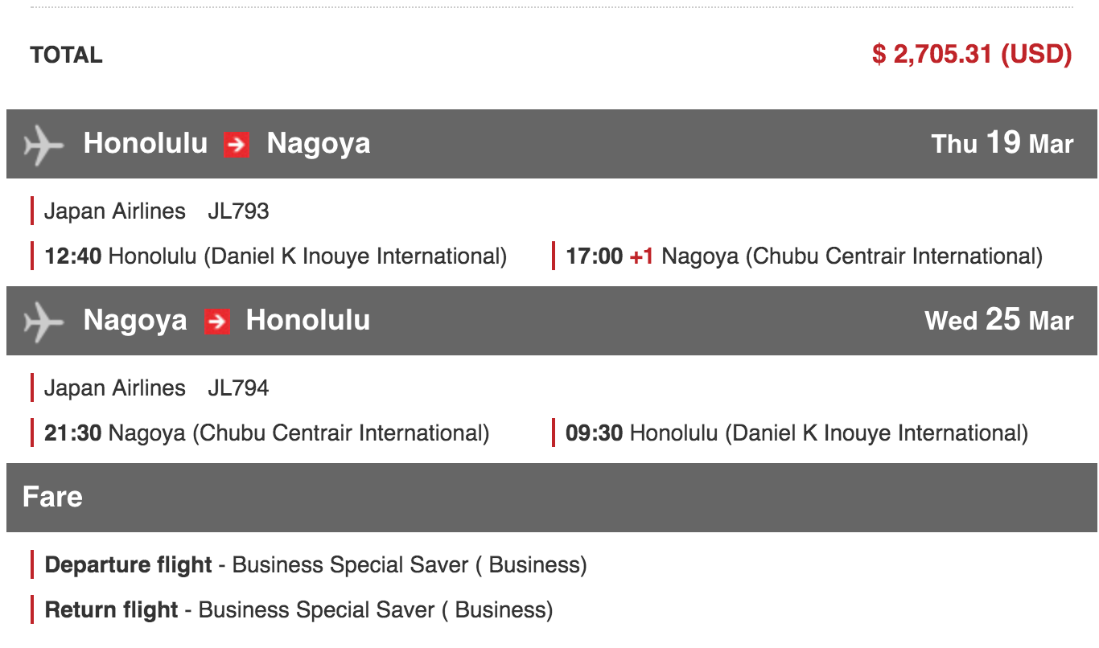Click the Thu 19 Mar date
The width and height of the screenshot is (1099, 648).
tap(1002, 144)
